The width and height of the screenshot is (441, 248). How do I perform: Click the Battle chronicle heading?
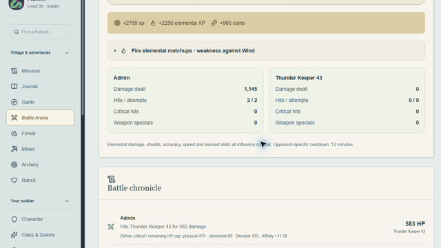pyautogui.click(x=134, y=188)
